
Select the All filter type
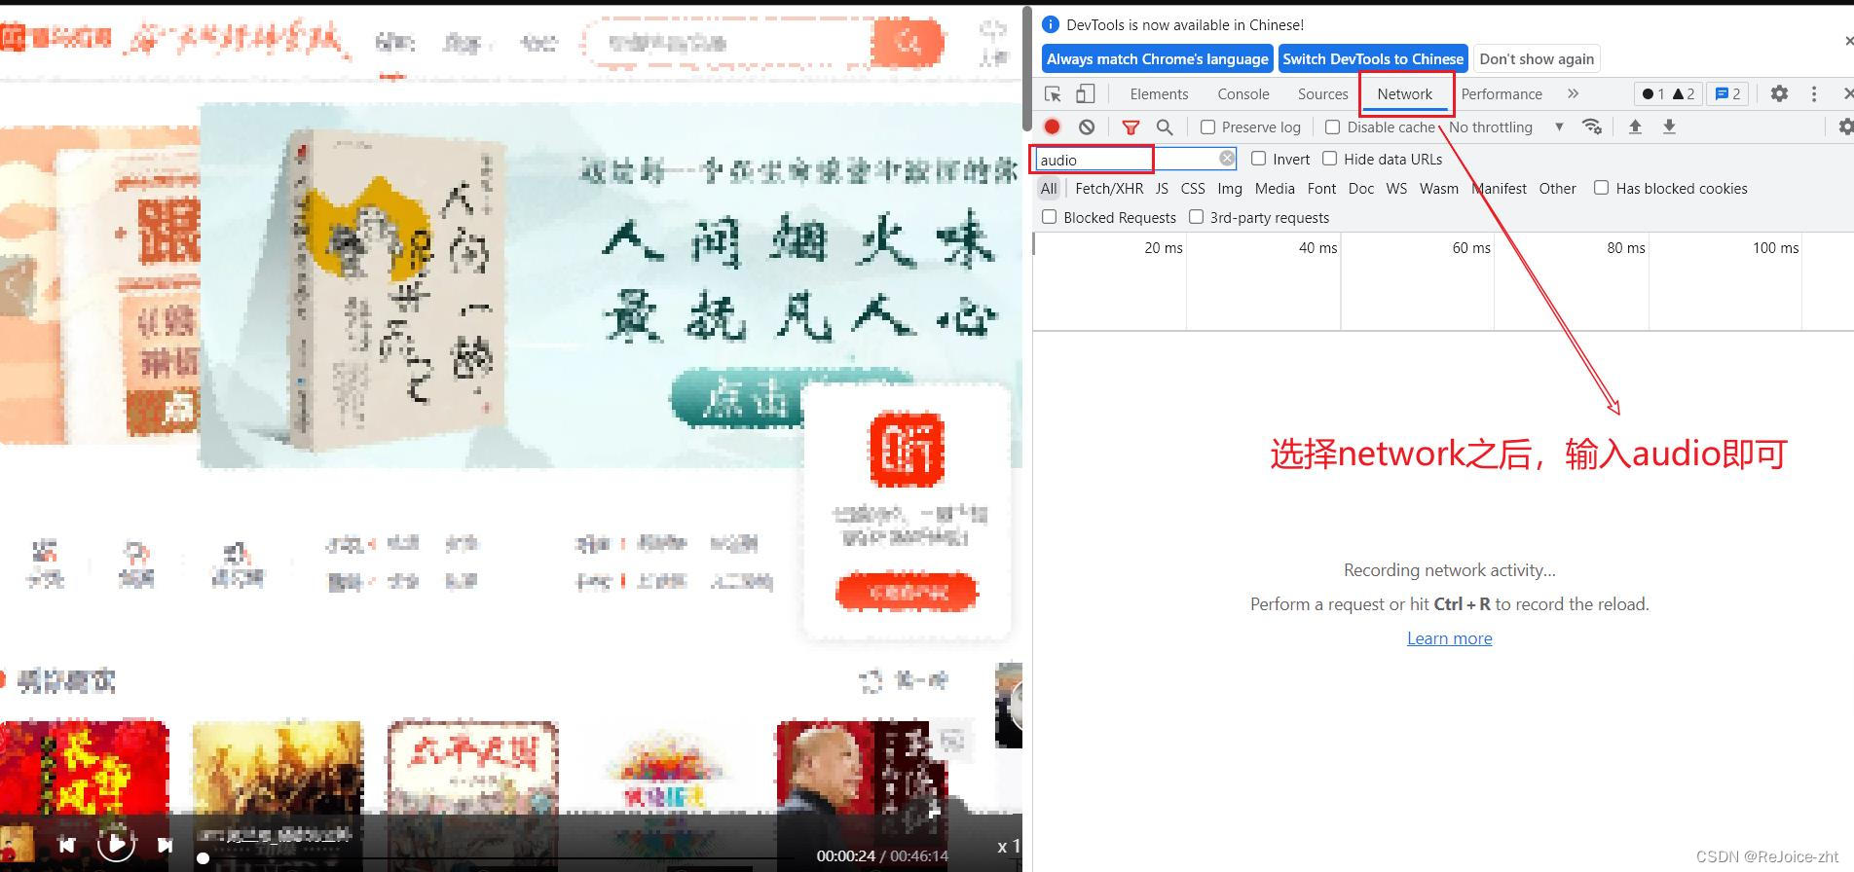pos(1049,188)
